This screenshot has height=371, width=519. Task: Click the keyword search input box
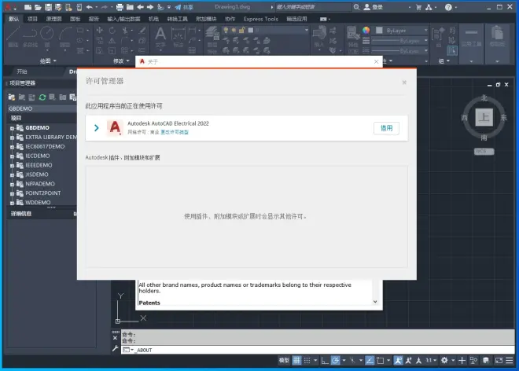pyautogui.click(x=312, y=7)
